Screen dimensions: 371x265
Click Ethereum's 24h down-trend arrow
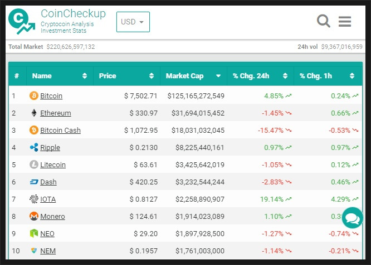coord(289,113)
